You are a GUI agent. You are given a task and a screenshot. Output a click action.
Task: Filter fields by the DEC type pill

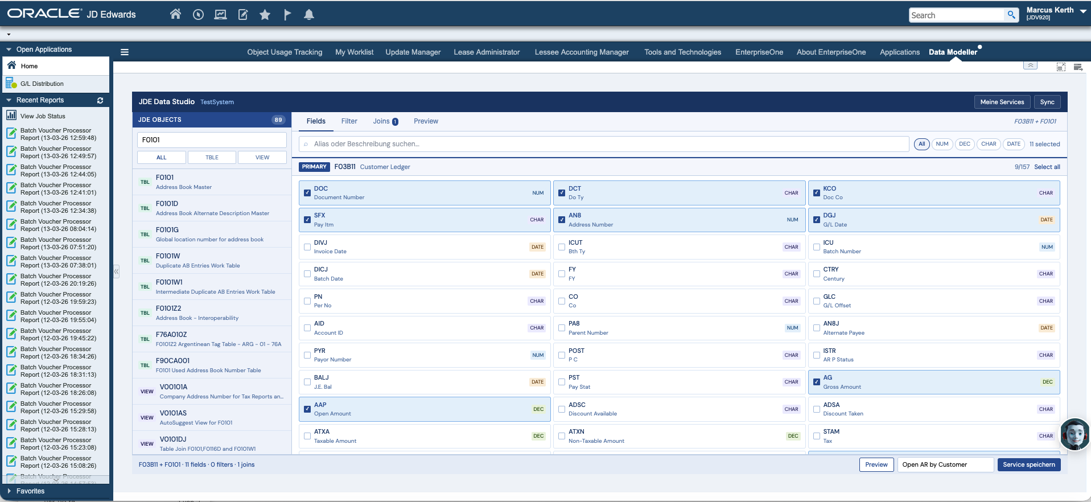point(964,144)
